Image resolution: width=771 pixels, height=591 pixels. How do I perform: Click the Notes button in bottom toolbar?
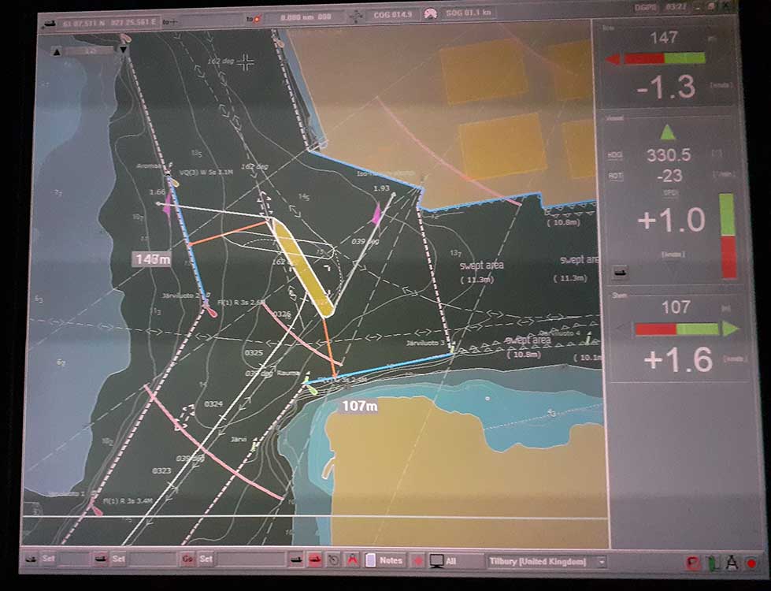tap(384, 561)
